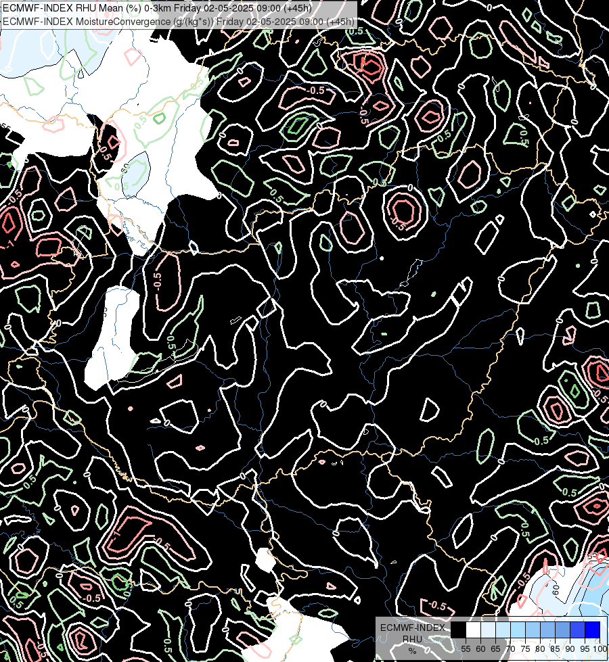Click the legend scale value 90
609x662 pixels.
pyautogui.click(x=570, y=649)
